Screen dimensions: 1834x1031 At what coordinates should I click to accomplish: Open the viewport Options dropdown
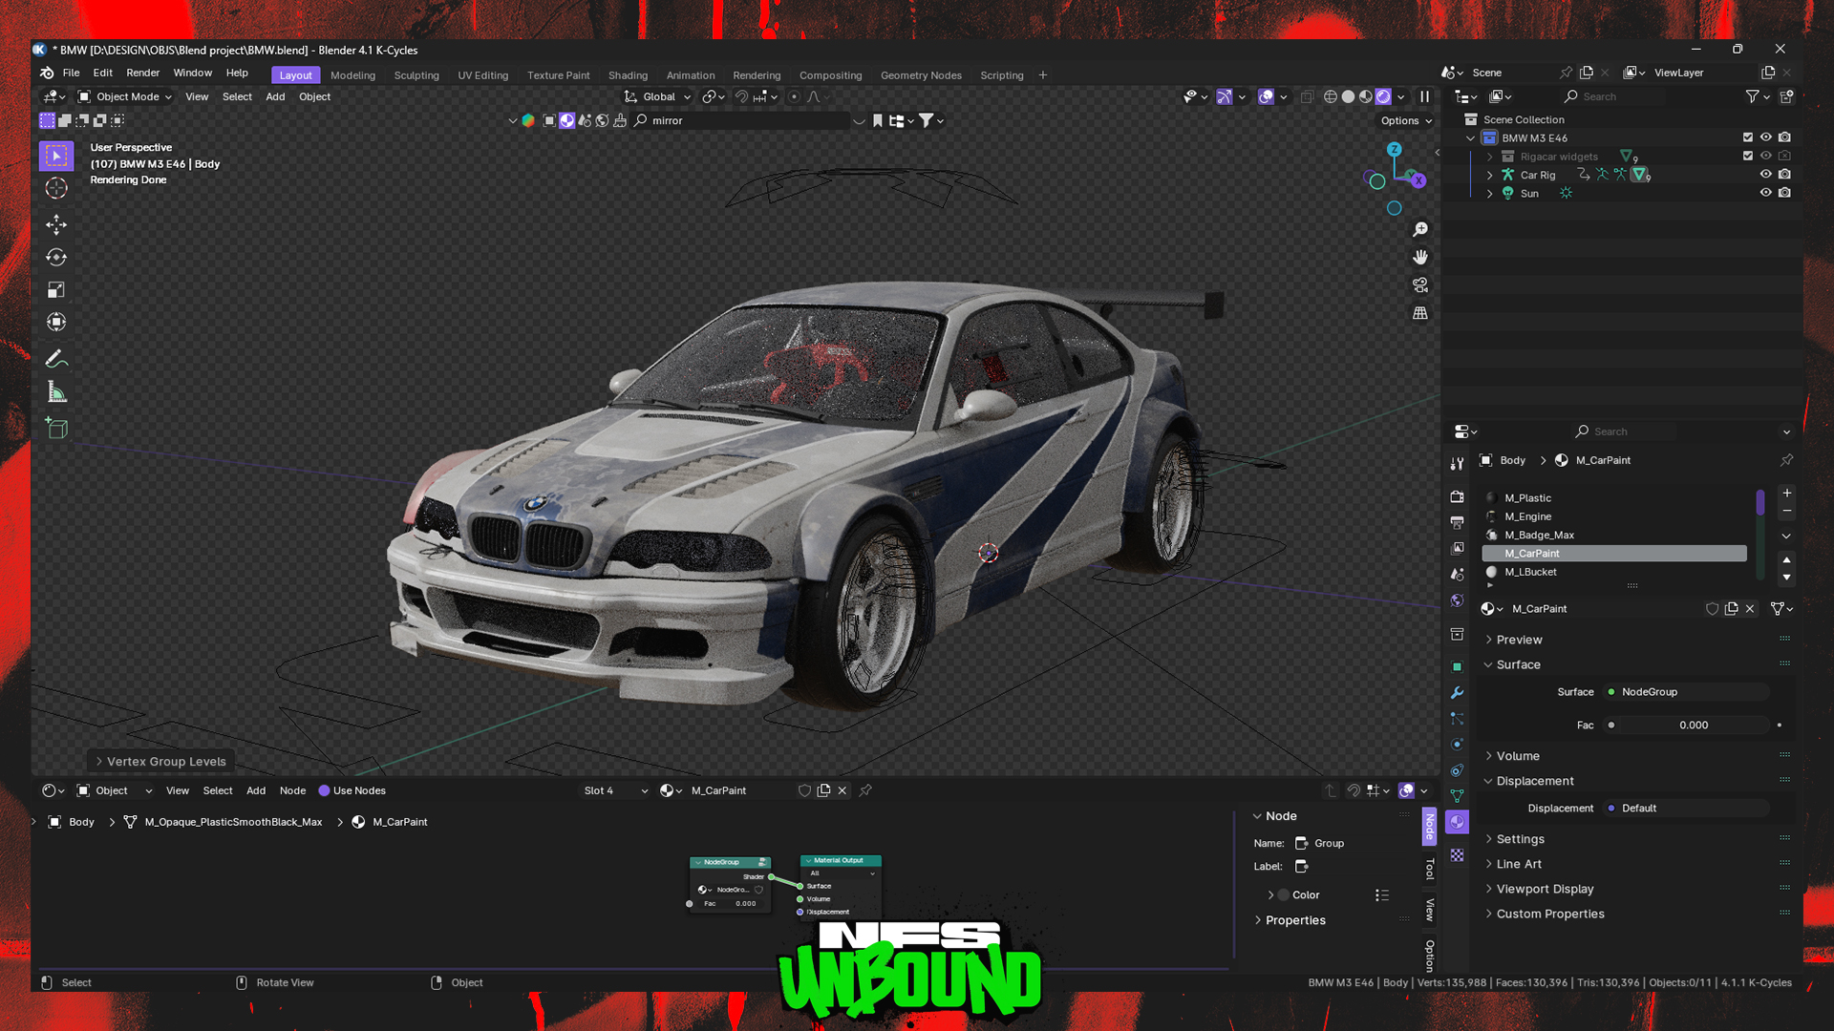pyautogui.click(x=1406, y=120)
